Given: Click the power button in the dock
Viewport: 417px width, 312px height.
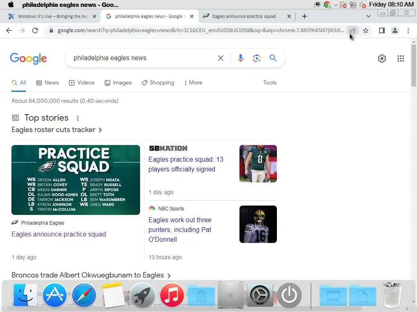Looking at the screenshot, I should click(x=290, y=295).
